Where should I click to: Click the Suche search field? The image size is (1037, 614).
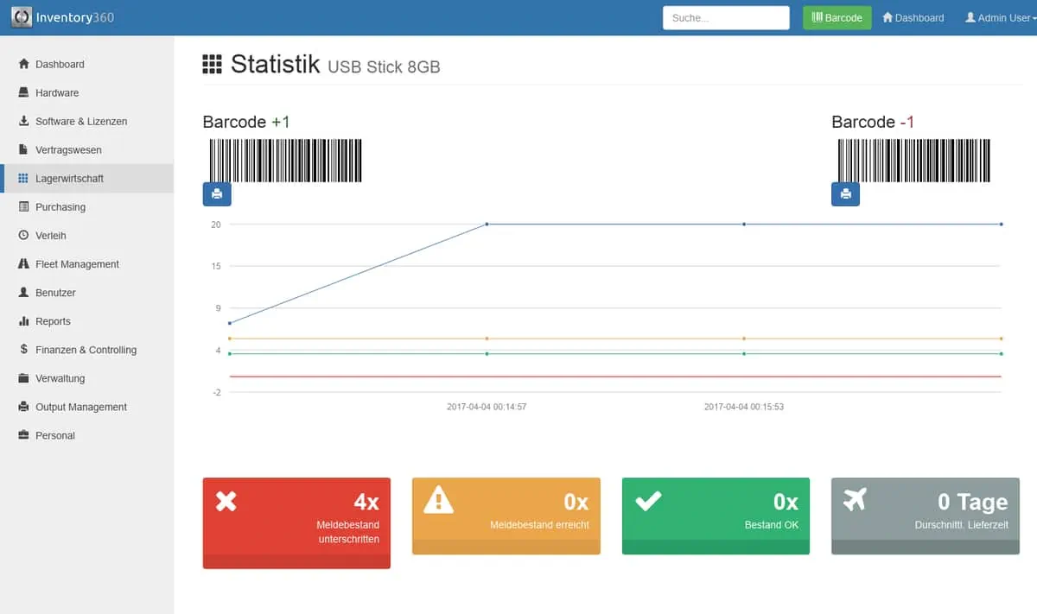click(x=726, y=18)
